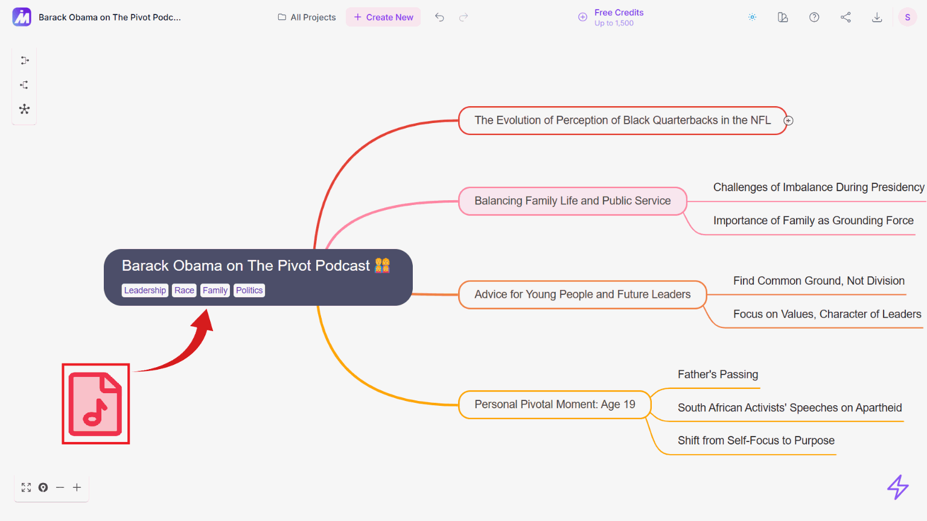Viewport: 927px width, 521px height.
Task: Click the center on root node icon
Action: 43,487
